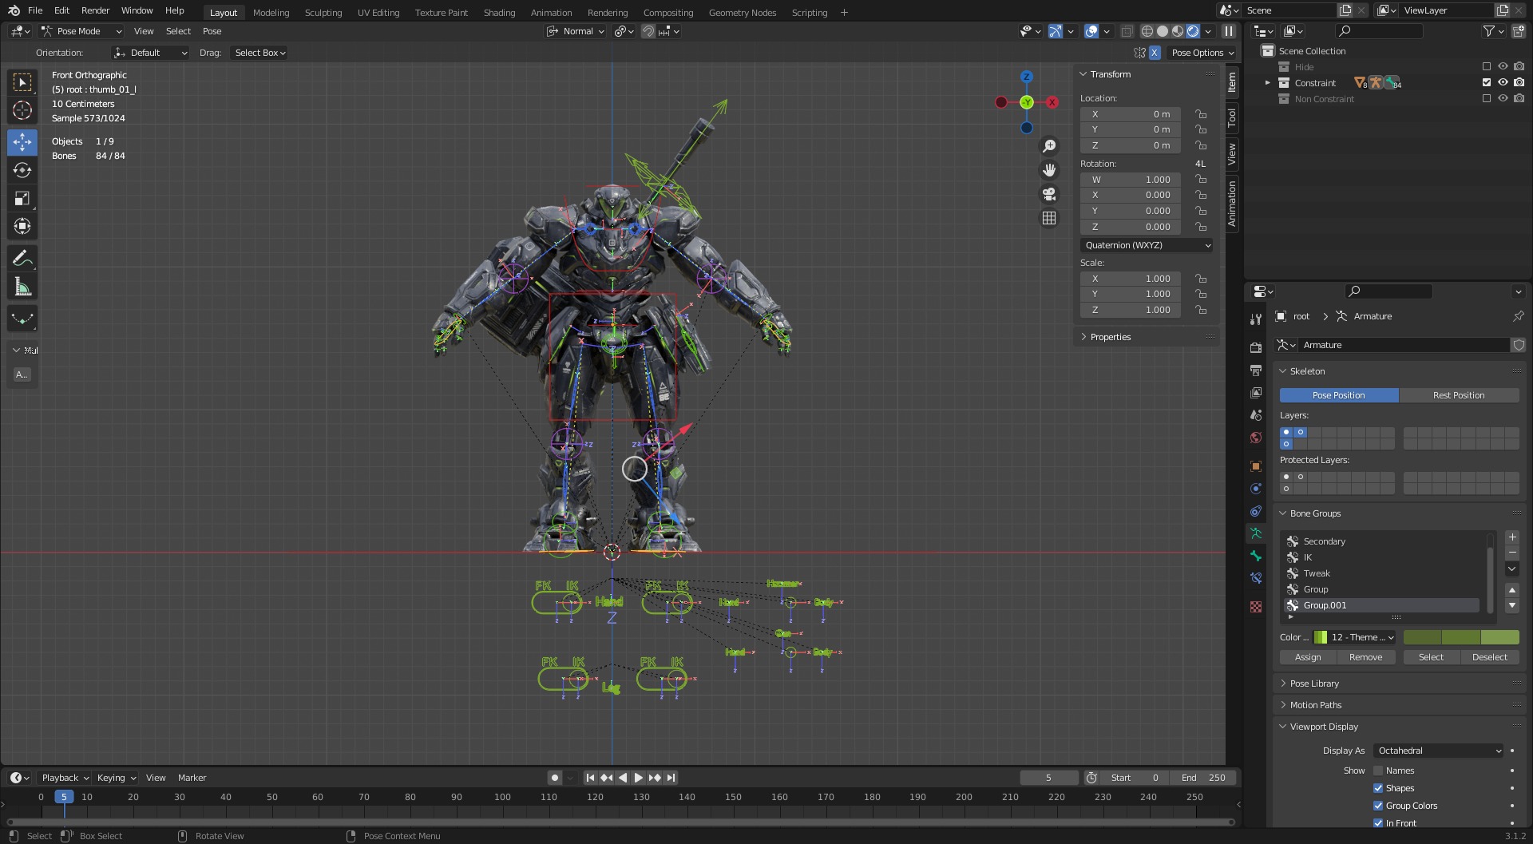Click Pose Options button
This screenshot has height=844, width=1533.
pos(1202,53)
